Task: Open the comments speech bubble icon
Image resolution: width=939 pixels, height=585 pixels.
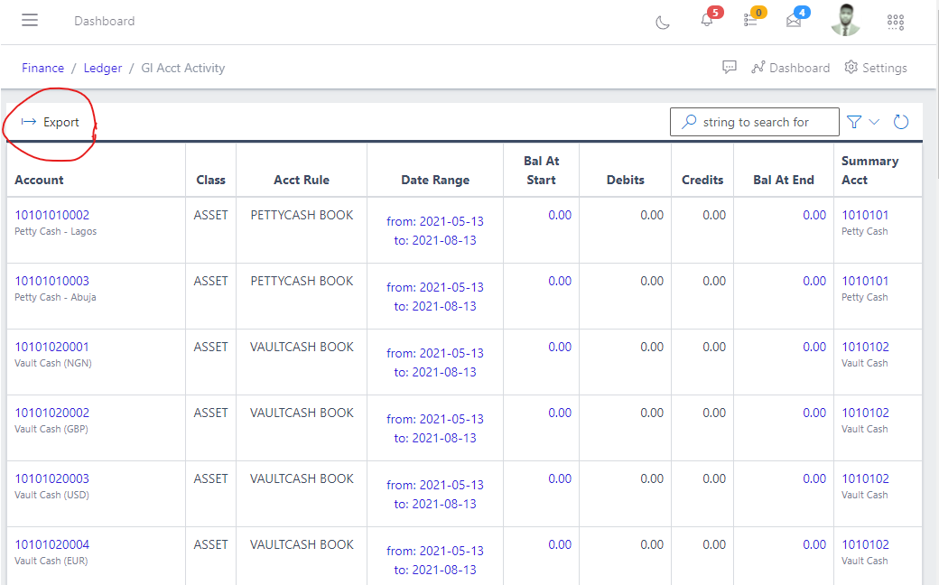Action: [x=730, y=67]
